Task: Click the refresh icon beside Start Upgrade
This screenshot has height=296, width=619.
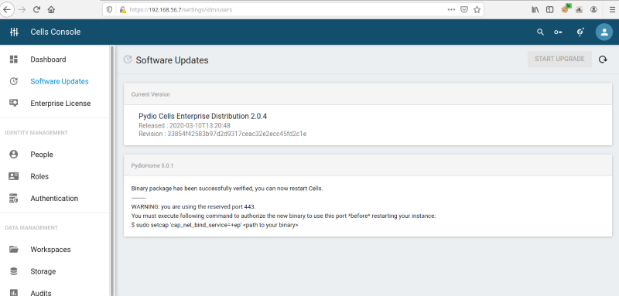Action: (x=603, y=60)
